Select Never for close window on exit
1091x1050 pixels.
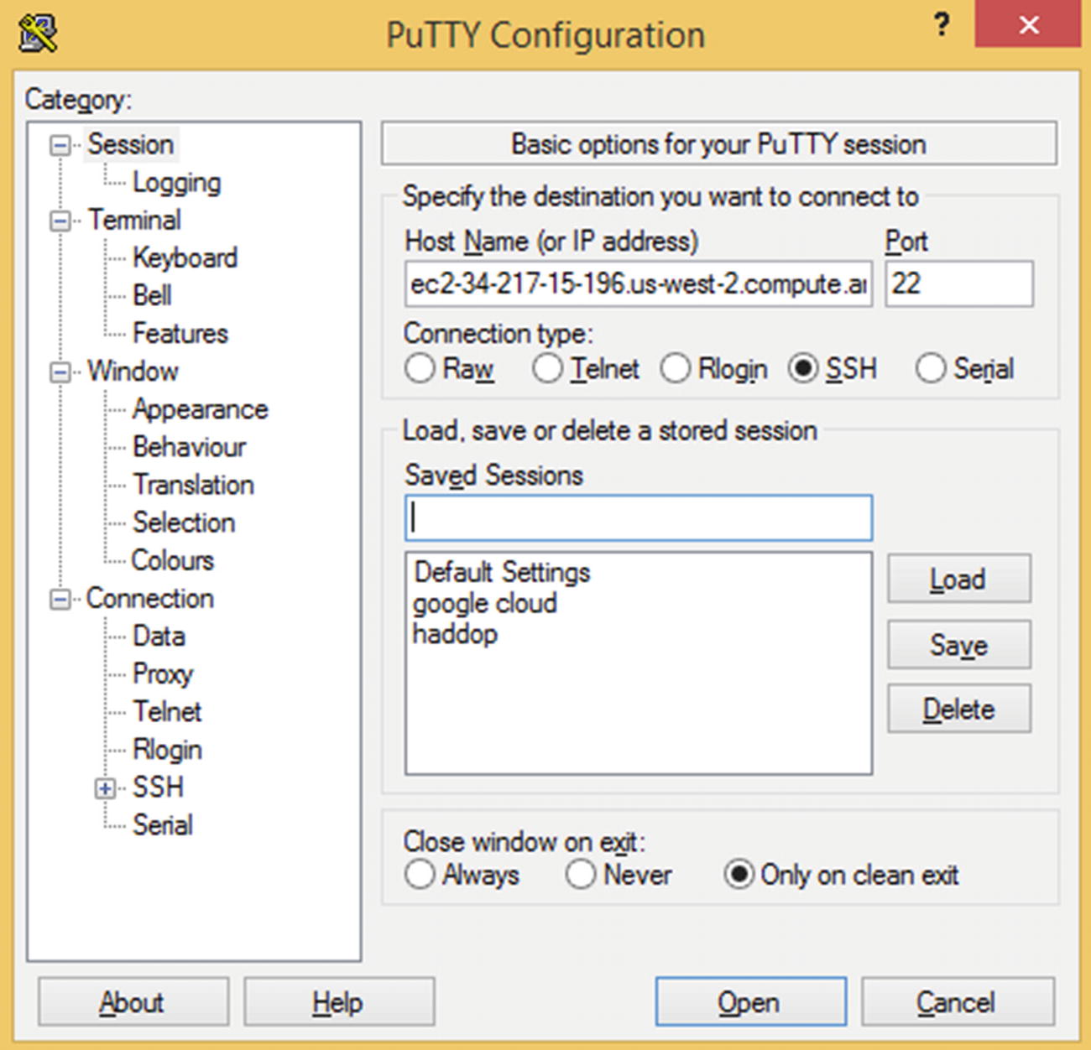581,874
